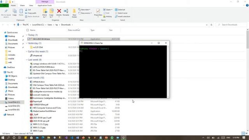Select the APPLICATION FORM.docx file
249x140 pixels.
pos(44,67)
